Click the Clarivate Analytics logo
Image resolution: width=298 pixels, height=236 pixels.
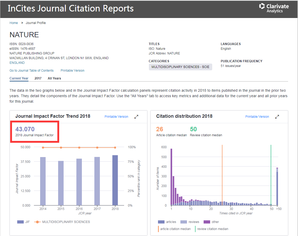click(274, 8)
